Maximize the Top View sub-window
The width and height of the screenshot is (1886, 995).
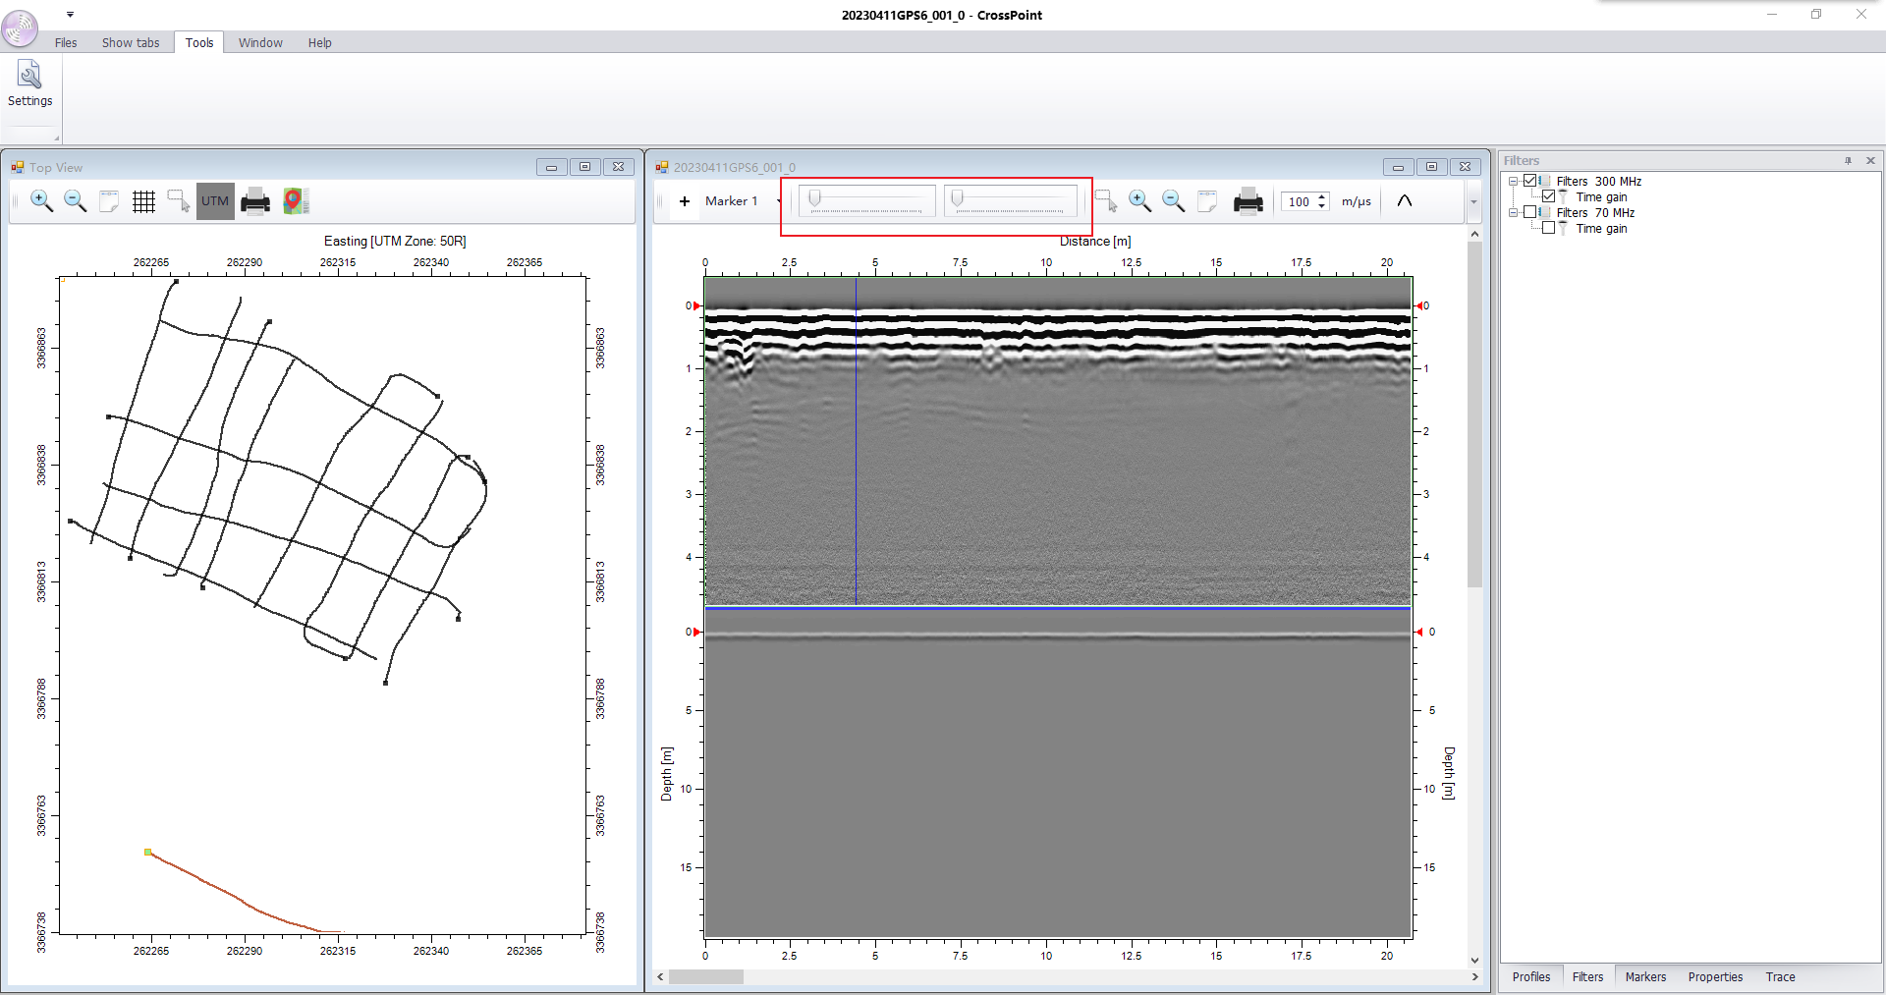[x=584, y=167]
